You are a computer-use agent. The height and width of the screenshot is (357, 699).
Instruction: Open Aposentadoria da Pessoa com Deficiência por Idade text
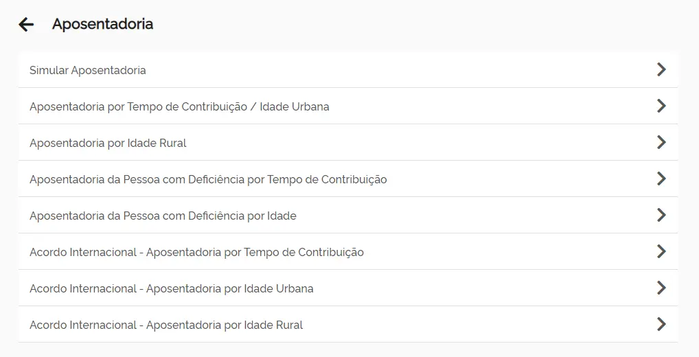coord(163,216)
